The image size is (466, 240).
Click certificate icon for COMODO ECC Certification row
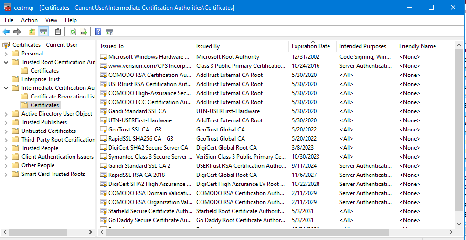point(104,102)
